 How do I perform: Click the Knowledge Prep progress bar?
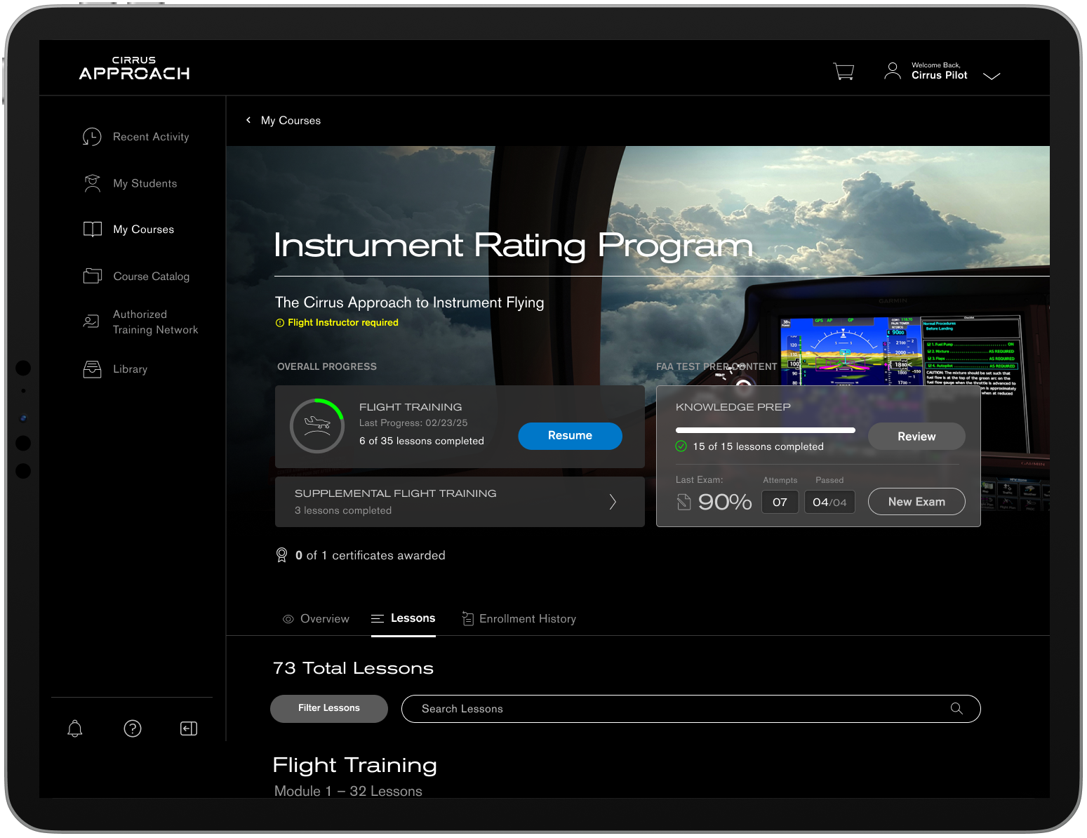click(765, 430)
